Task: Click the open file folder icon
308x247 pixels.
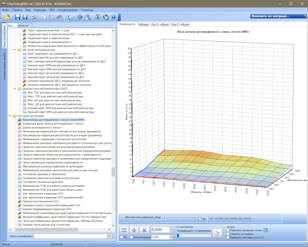Action: coord(7,17)
